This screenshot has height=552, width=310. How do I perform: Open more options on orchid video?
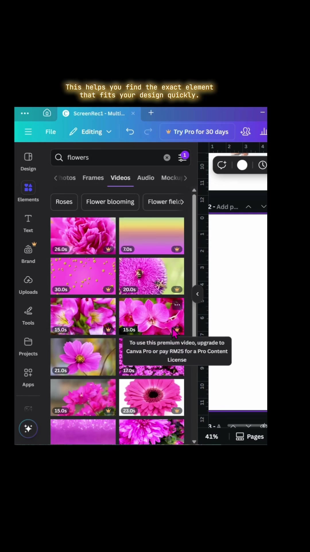pyautogui.click(x=177, y=305)
